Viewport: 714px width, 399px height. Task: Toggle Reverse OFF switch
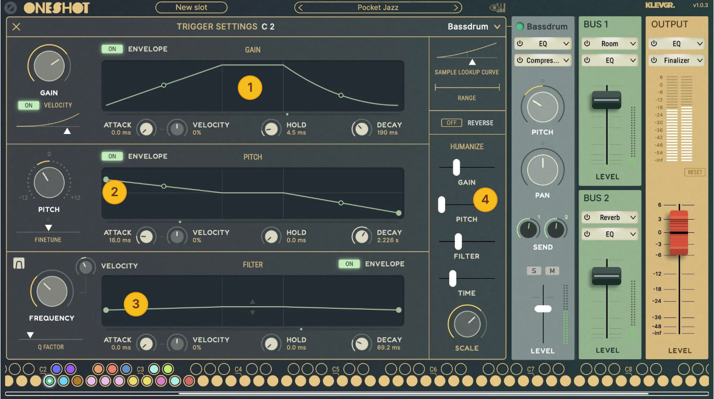[451, 123]
